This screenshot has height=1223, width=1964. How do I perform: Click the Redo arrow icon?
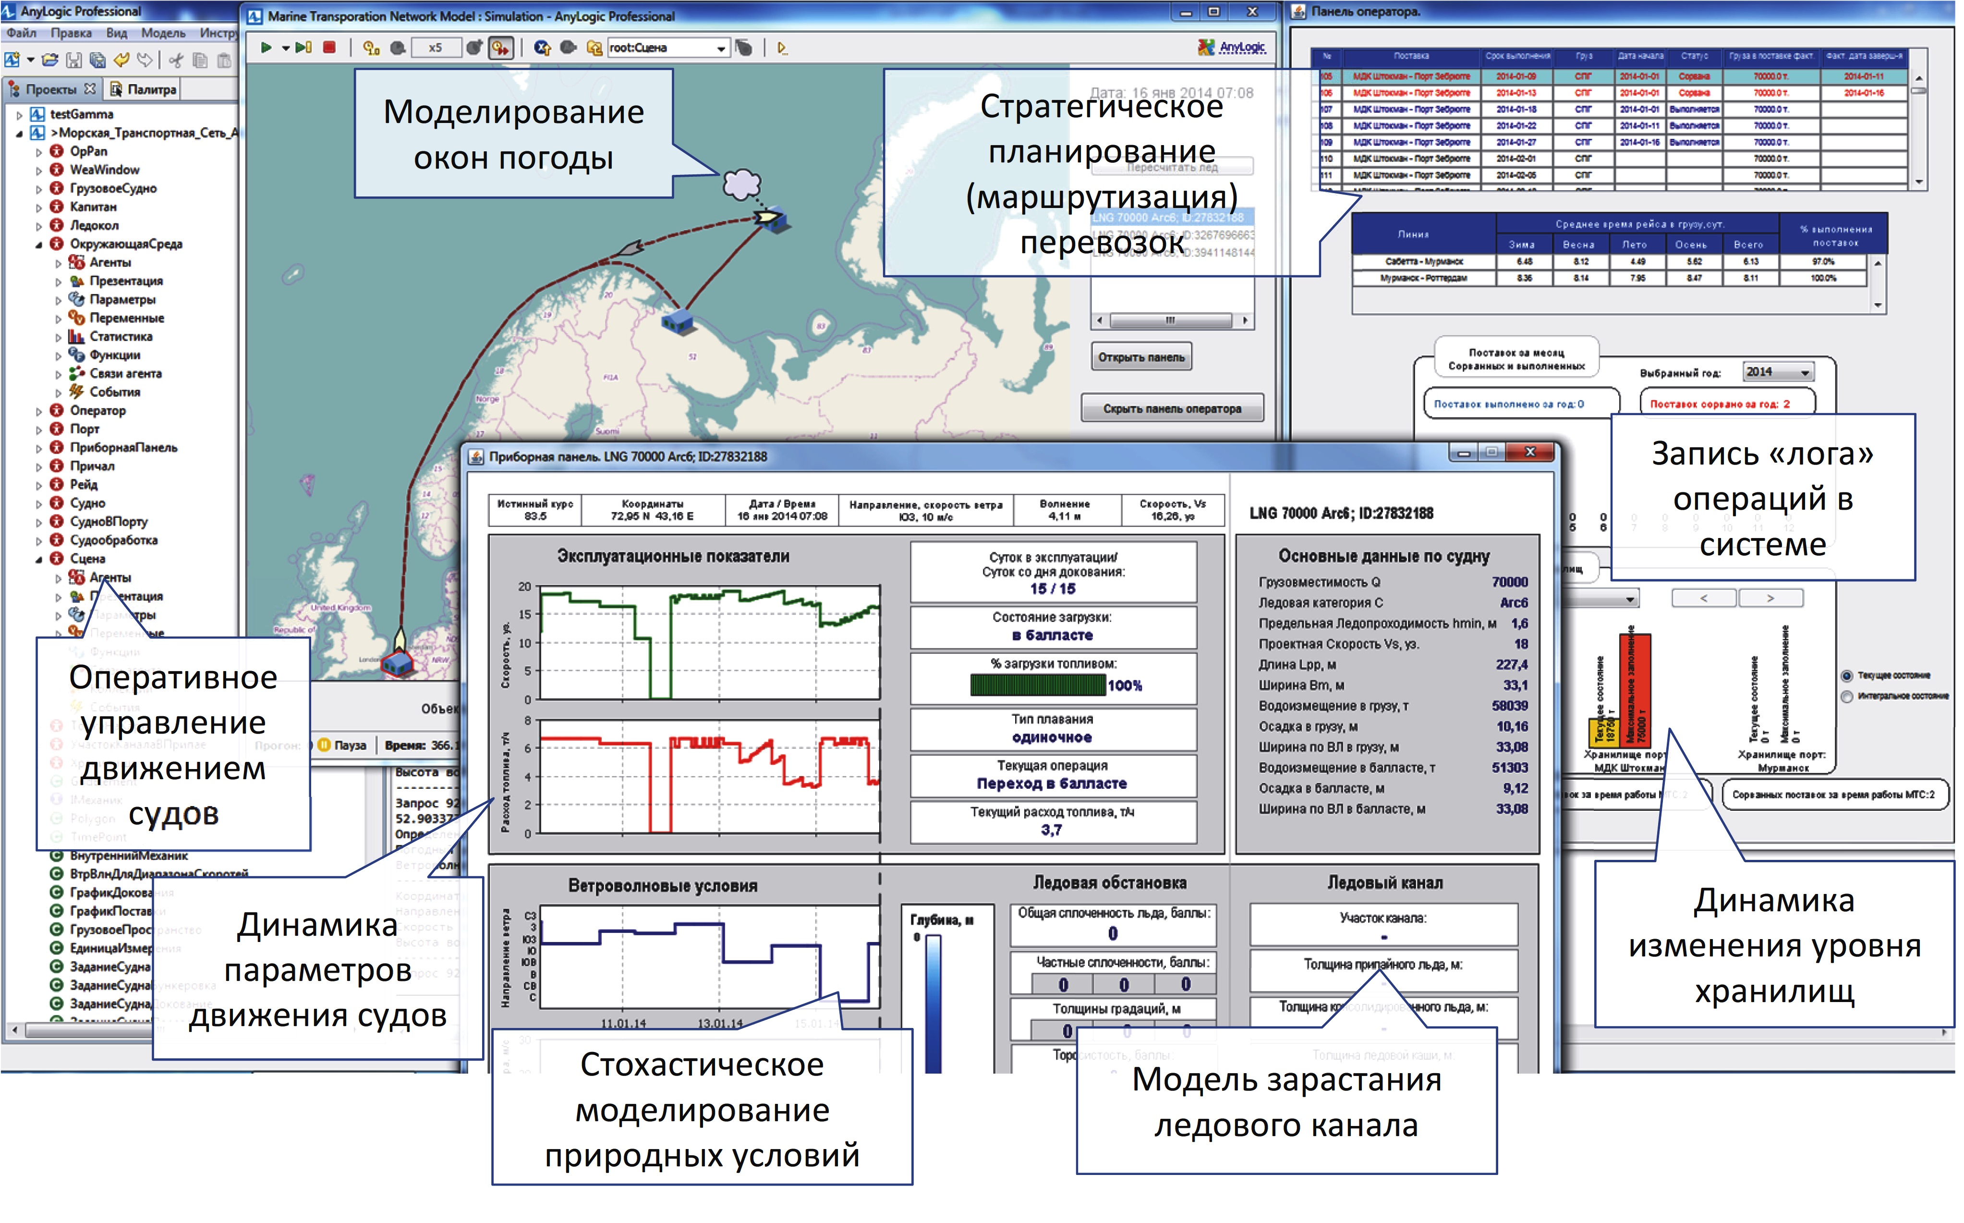[145, 60]
